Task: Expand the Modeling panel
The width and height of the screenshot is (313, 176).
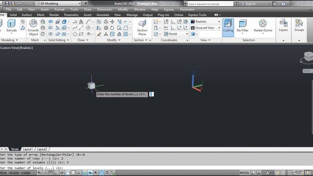Action: coord(9,40)
